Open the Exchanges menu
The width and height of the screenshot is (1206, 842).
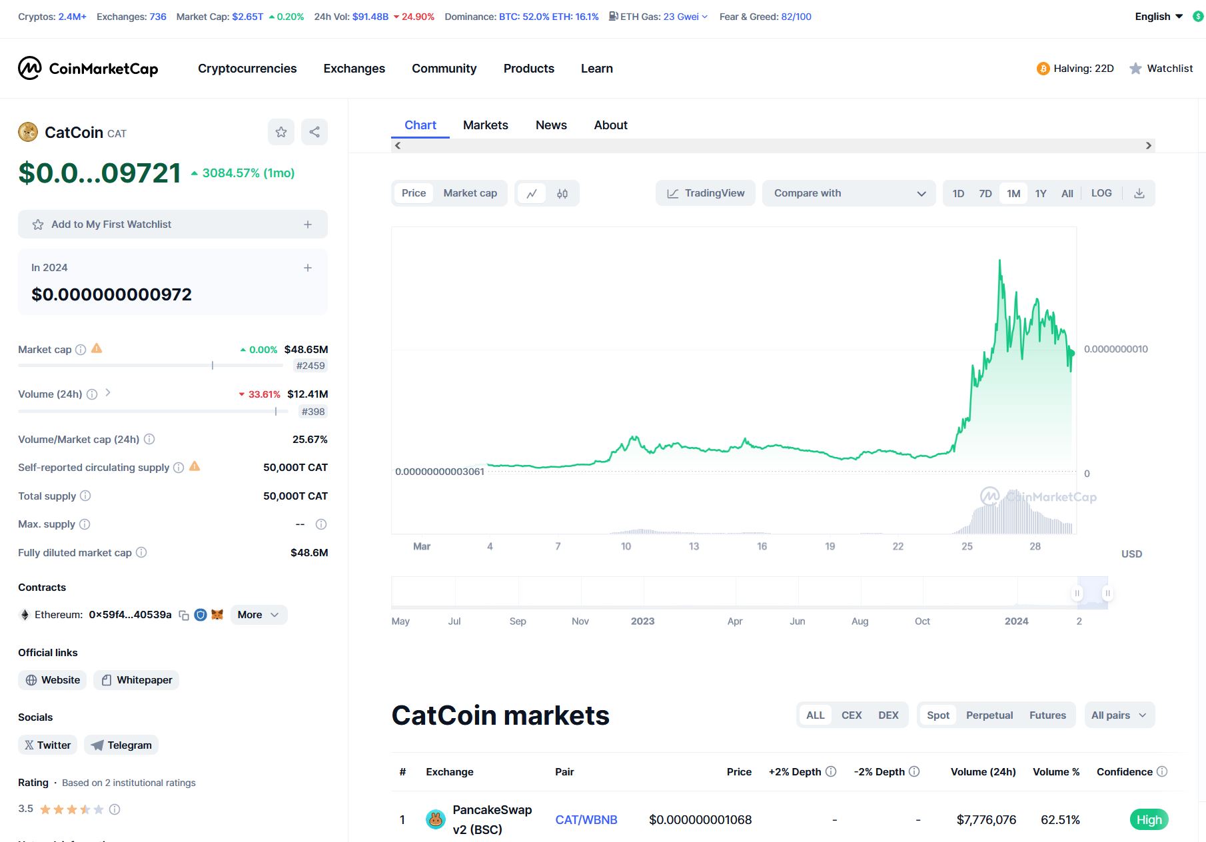pyautogui.click(x=354, y=69)
